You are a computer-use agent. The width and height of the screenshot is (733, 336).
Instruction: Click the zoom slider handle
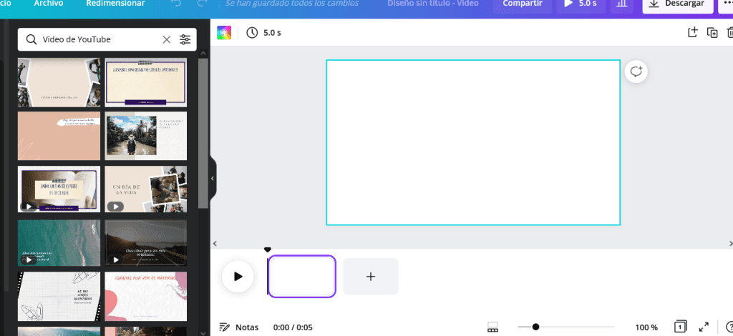point(535,327)
